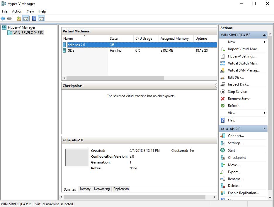Click Connect... in the Actions pane
This screenshot has width=274, height=207.
tap(236, 136)
